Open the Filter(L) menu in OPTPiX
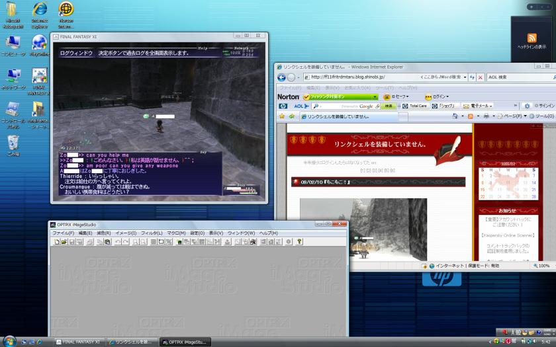The height and width of the screenshot is (347, 556). pyautogui.click(x=152, y=233)
